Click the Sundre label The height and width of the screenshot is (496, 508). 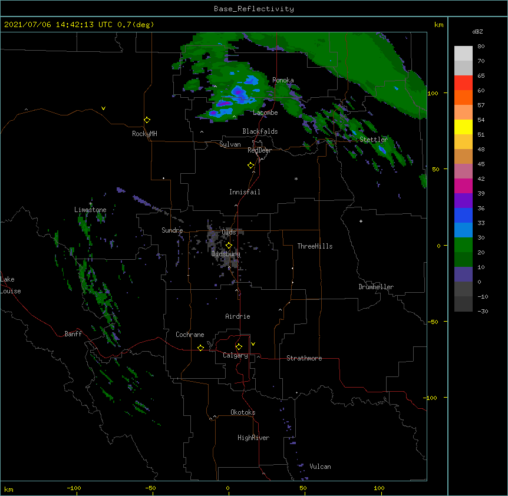click(x=172, y=230)
